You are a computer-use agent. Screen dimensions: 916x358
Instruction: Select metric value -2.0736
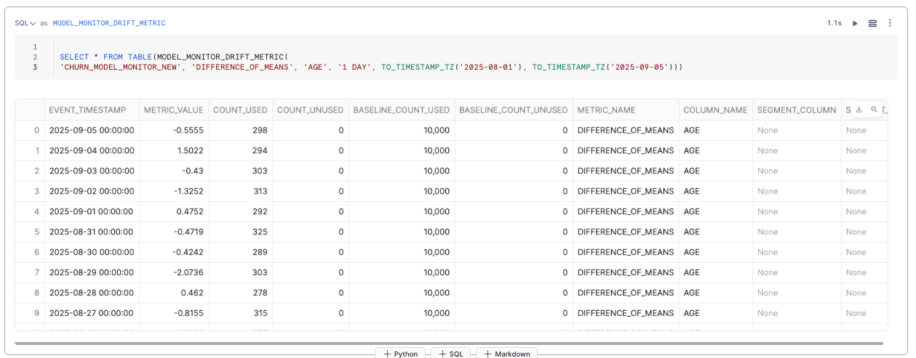coord(174,272)
